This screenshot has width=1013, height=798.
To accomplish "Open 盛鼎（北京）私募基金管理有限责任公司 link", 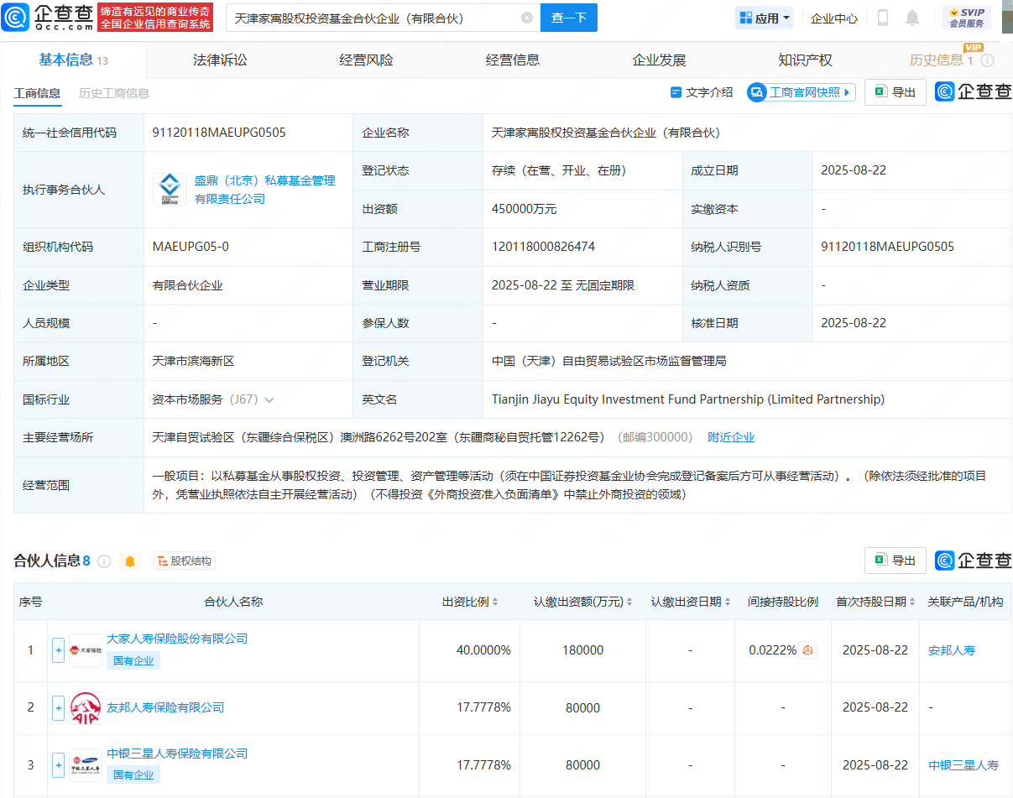I will pyautogui.click(x=265, y=190).
